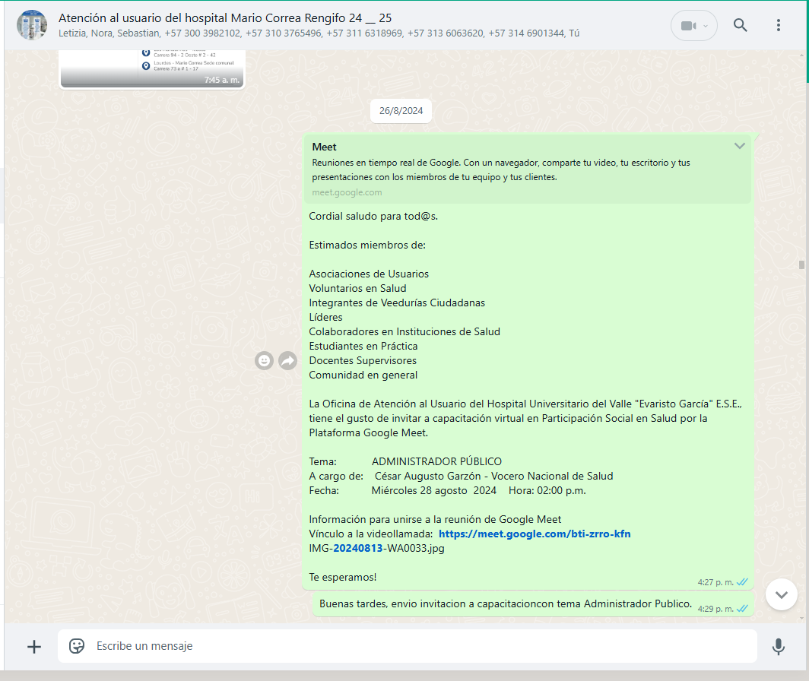Click the 20240813 highlighted number link
Image resolution: width=809 pixels, height=681 pixels.
(358, 549)
